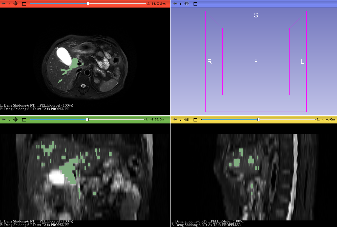
Task: Click the 'G' label of the Green view
Action: point(9,120)
